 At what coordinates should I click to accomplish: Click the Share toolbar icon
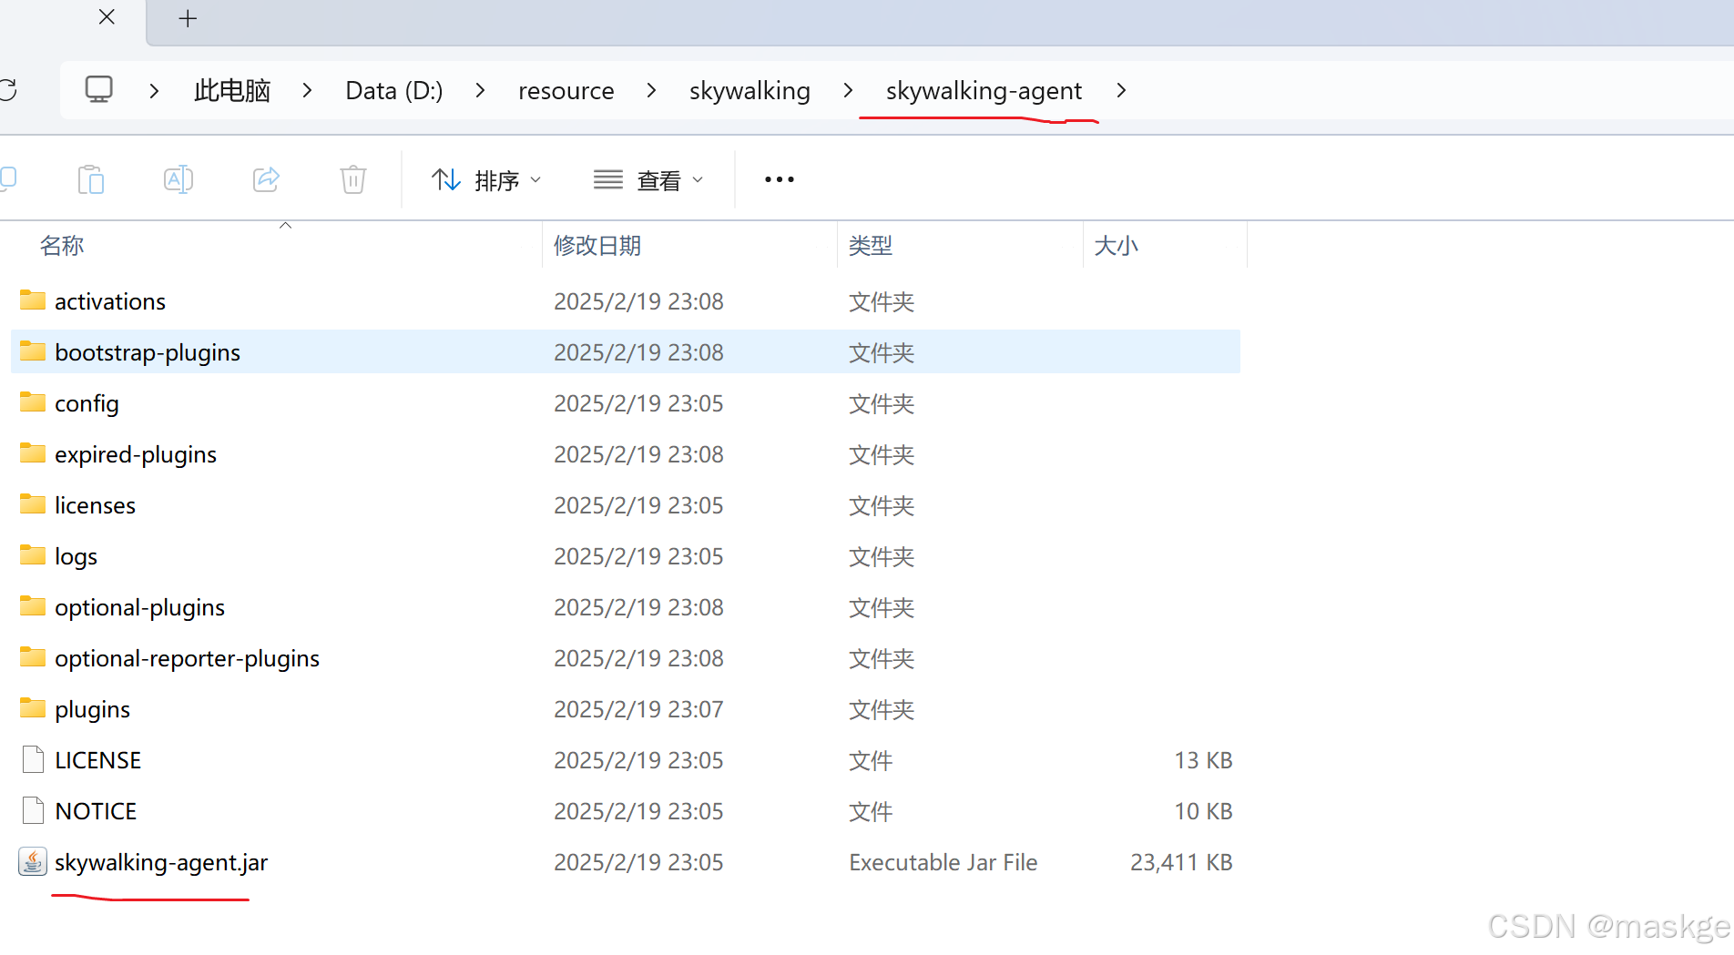coord(266,179)
